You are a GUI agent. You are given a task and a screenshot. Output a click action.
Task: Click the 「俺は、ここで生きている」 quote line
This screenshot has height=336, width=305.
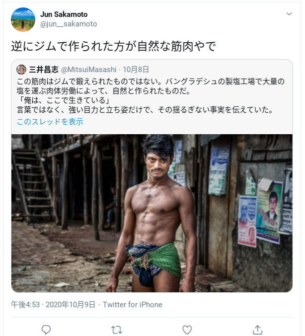tap(64, 100)
